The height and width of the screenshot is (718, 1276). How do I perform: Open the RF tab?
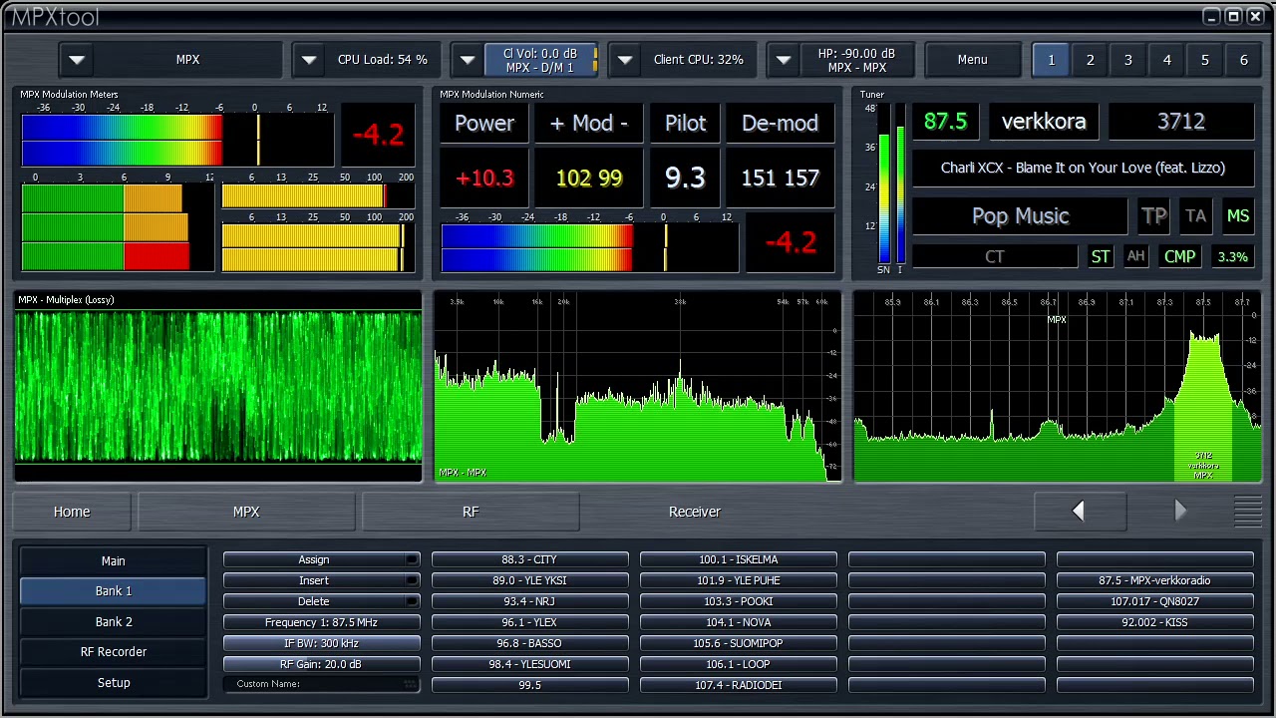pos(471,512)
